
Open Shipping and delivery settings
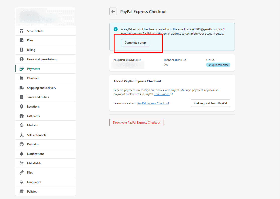click(x=42, y=88)
